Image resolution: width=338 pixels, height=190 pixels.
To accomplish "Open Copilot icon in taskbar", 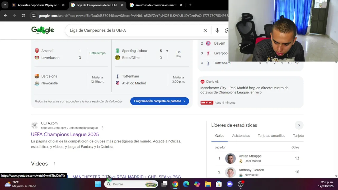I will tap(197, 184).
